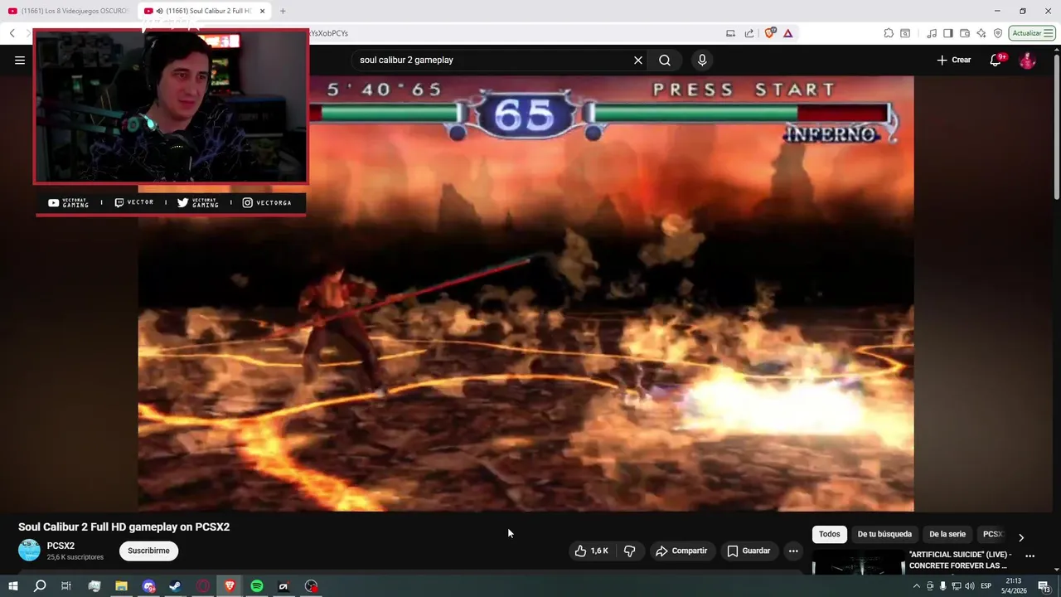
Task: Select the PCSX filter chip
Action: (993, 534)
